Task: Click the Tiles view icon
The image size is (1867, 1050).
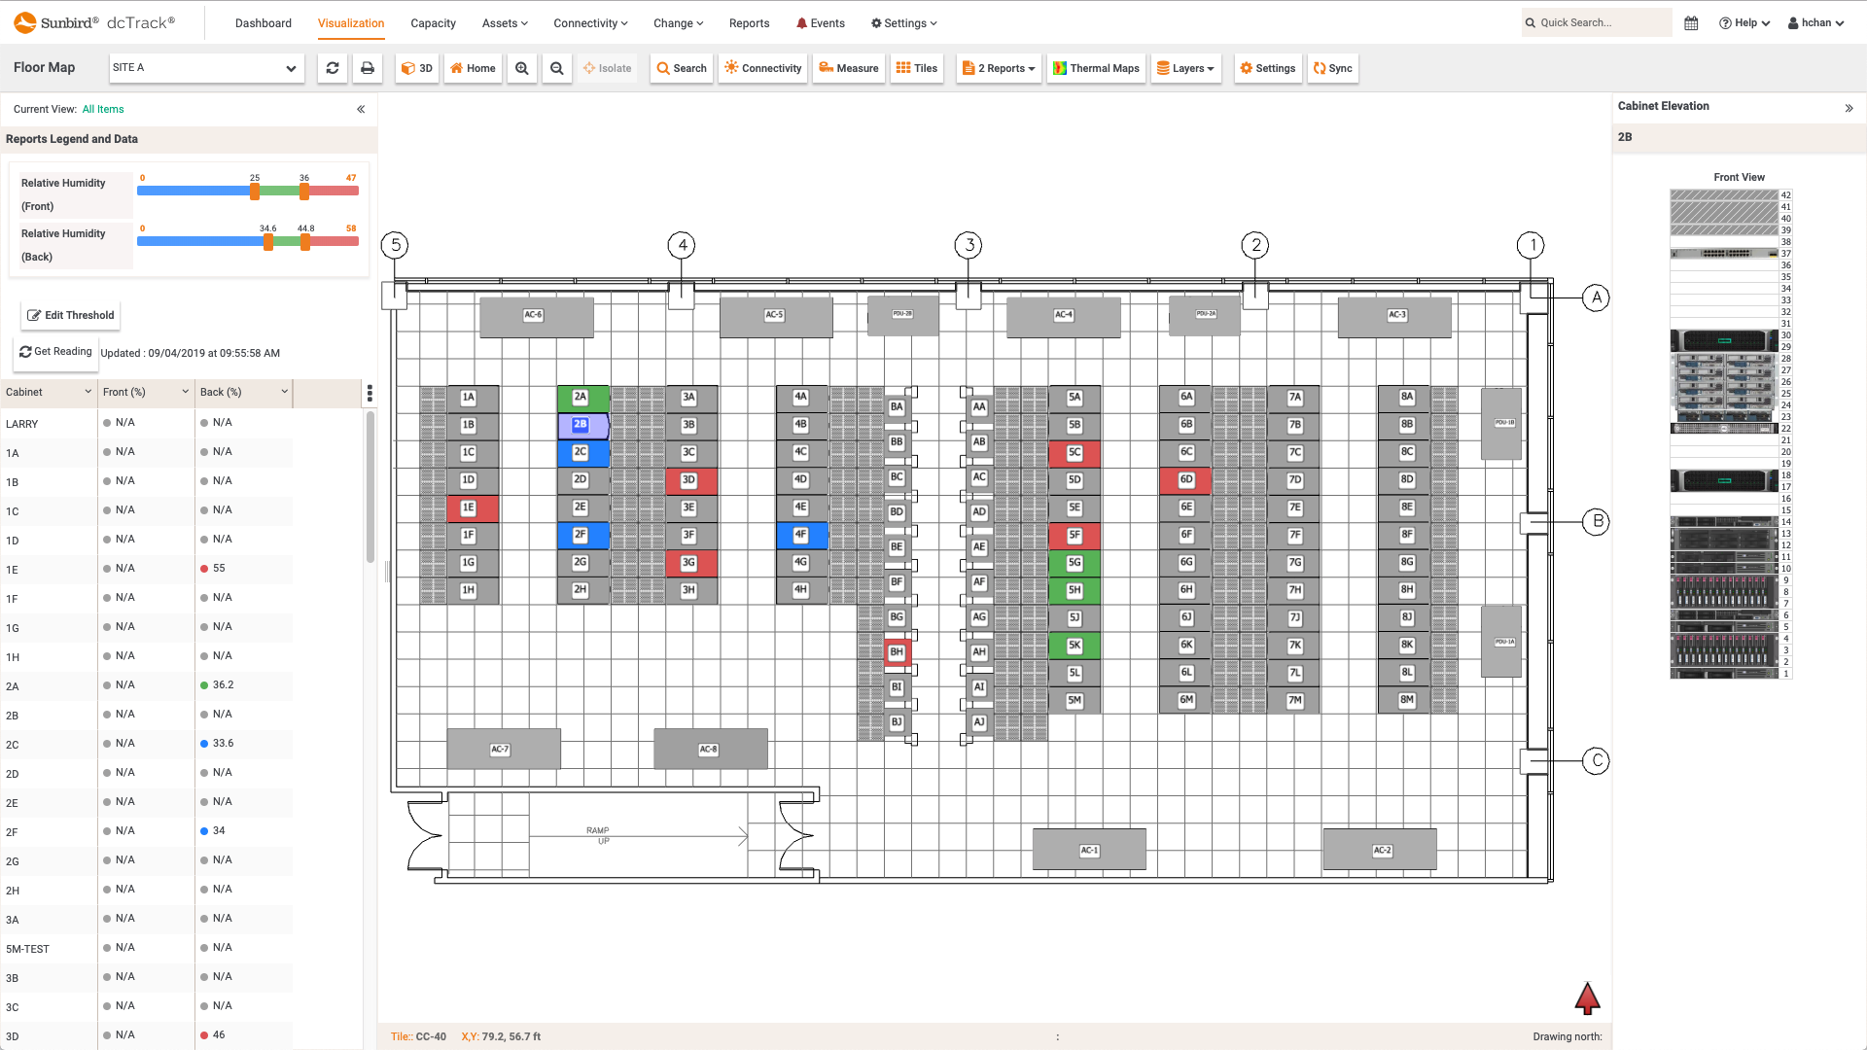Action: (918, 67)
